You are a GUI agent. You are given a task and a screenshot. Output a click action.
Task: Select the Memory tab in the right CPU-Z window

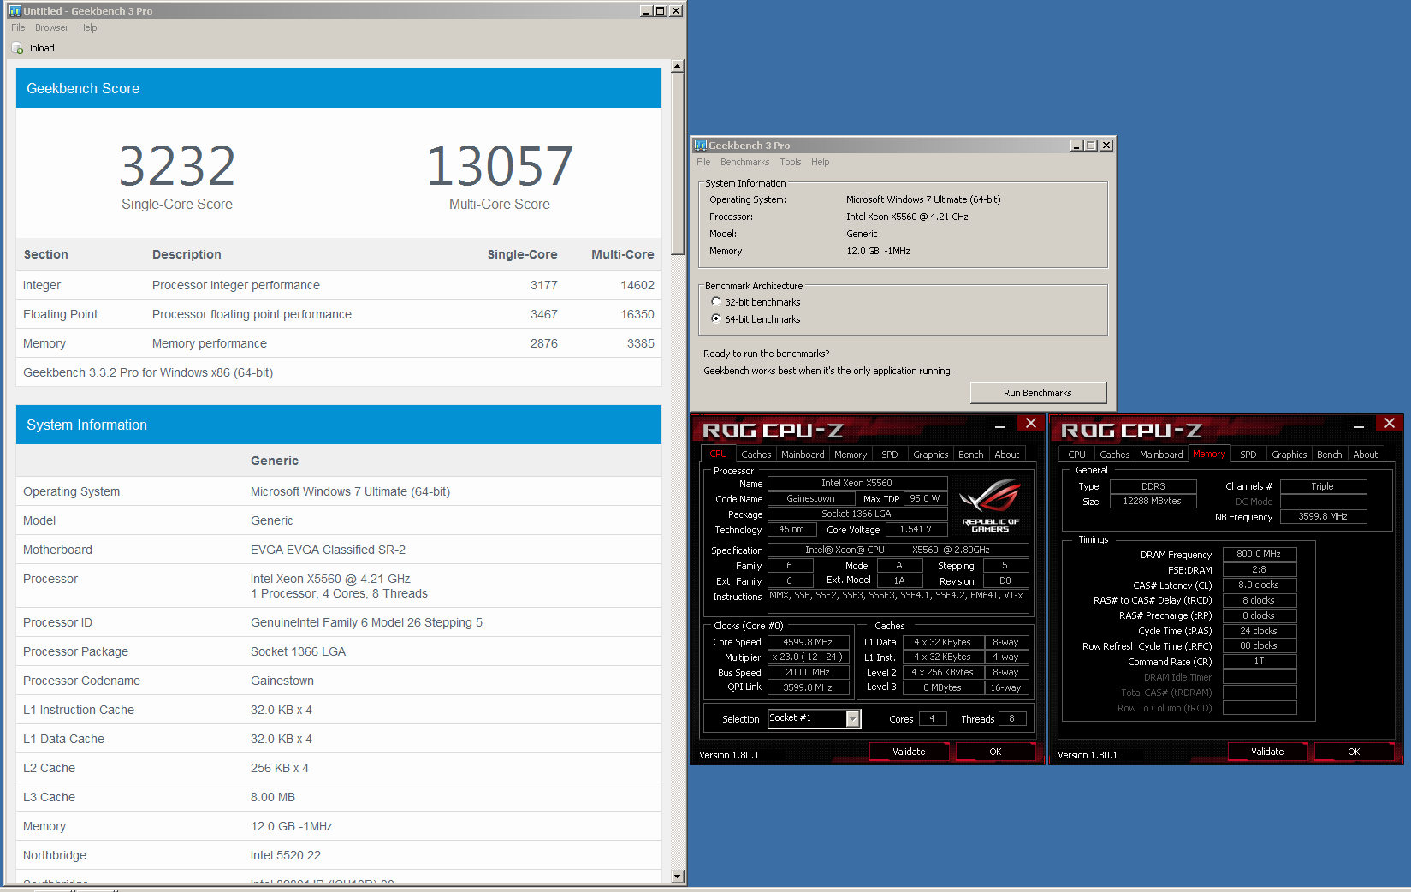[x=1209, y=454]
